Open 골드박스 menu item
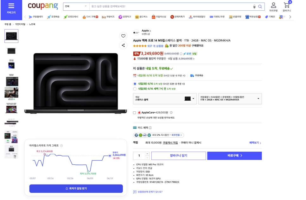The image size is (306, 200). pos(141,17)
